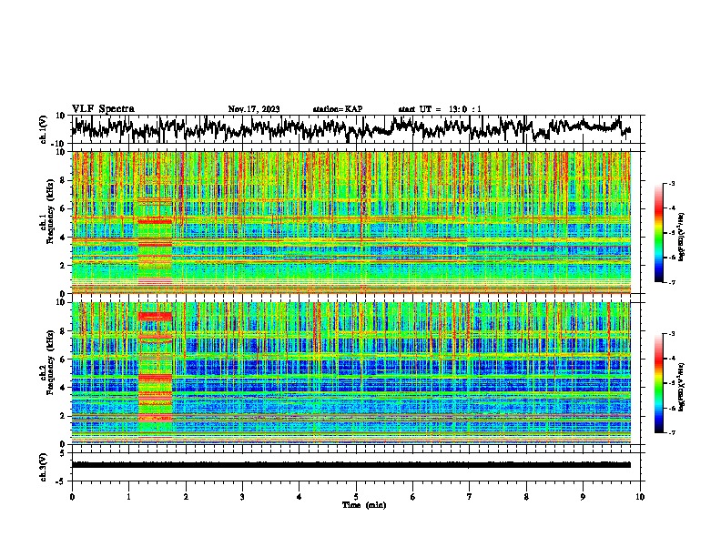
Task: Select the date label "Nov.17, 2023"
Action: pos(254,109)
